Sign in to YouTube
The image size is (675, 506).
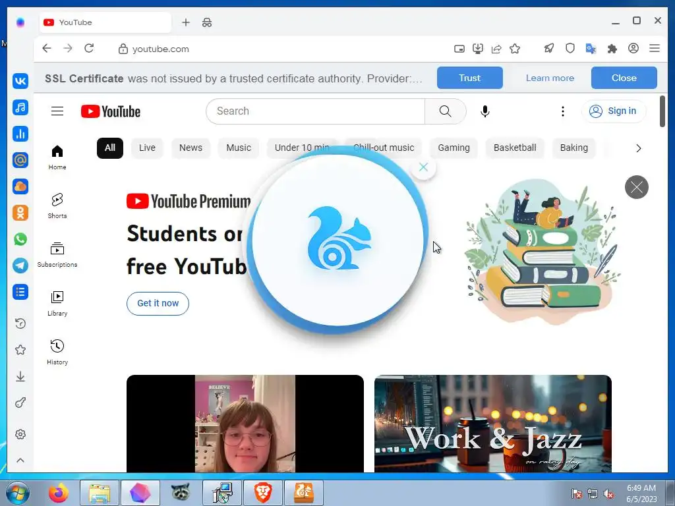tap(614, 111)
